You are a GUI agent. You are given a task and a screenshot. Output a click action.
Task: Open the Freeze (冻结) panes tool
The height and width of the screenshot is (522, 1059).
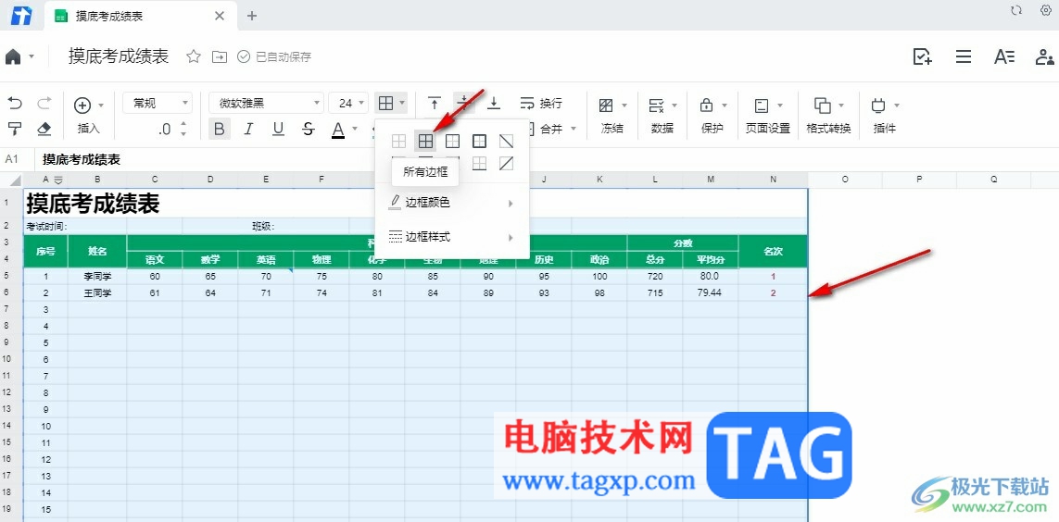(x=612, y=116)
